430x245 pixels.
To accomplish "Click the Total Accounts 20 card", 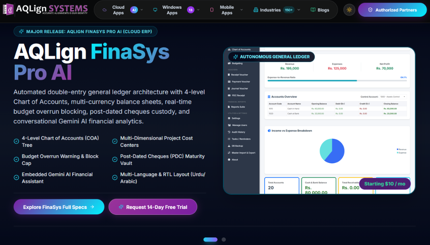I will (282, 186).
